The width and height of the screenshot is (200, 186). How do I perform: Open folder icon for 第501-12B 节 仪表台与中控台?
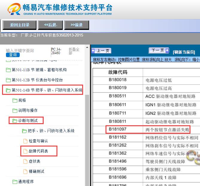point(8,80)
